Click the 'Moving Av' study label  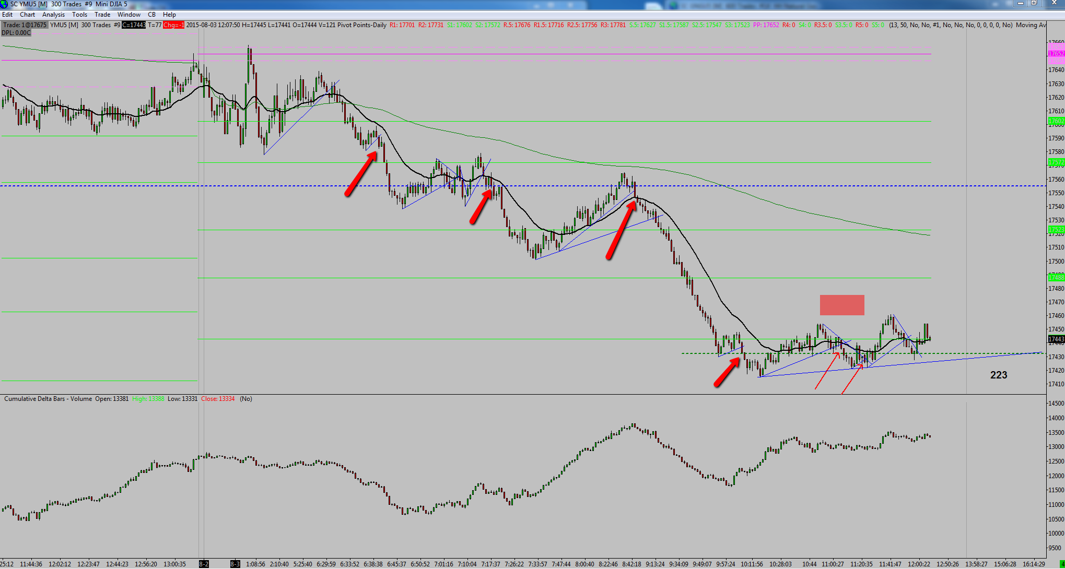point(1031,25)
